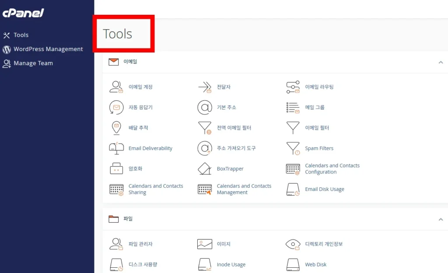
Task: Click the 이메일 필터 link
Action: tap(317, 128)
